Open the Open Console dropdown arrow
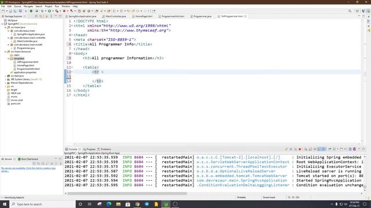 coord(345,149)
